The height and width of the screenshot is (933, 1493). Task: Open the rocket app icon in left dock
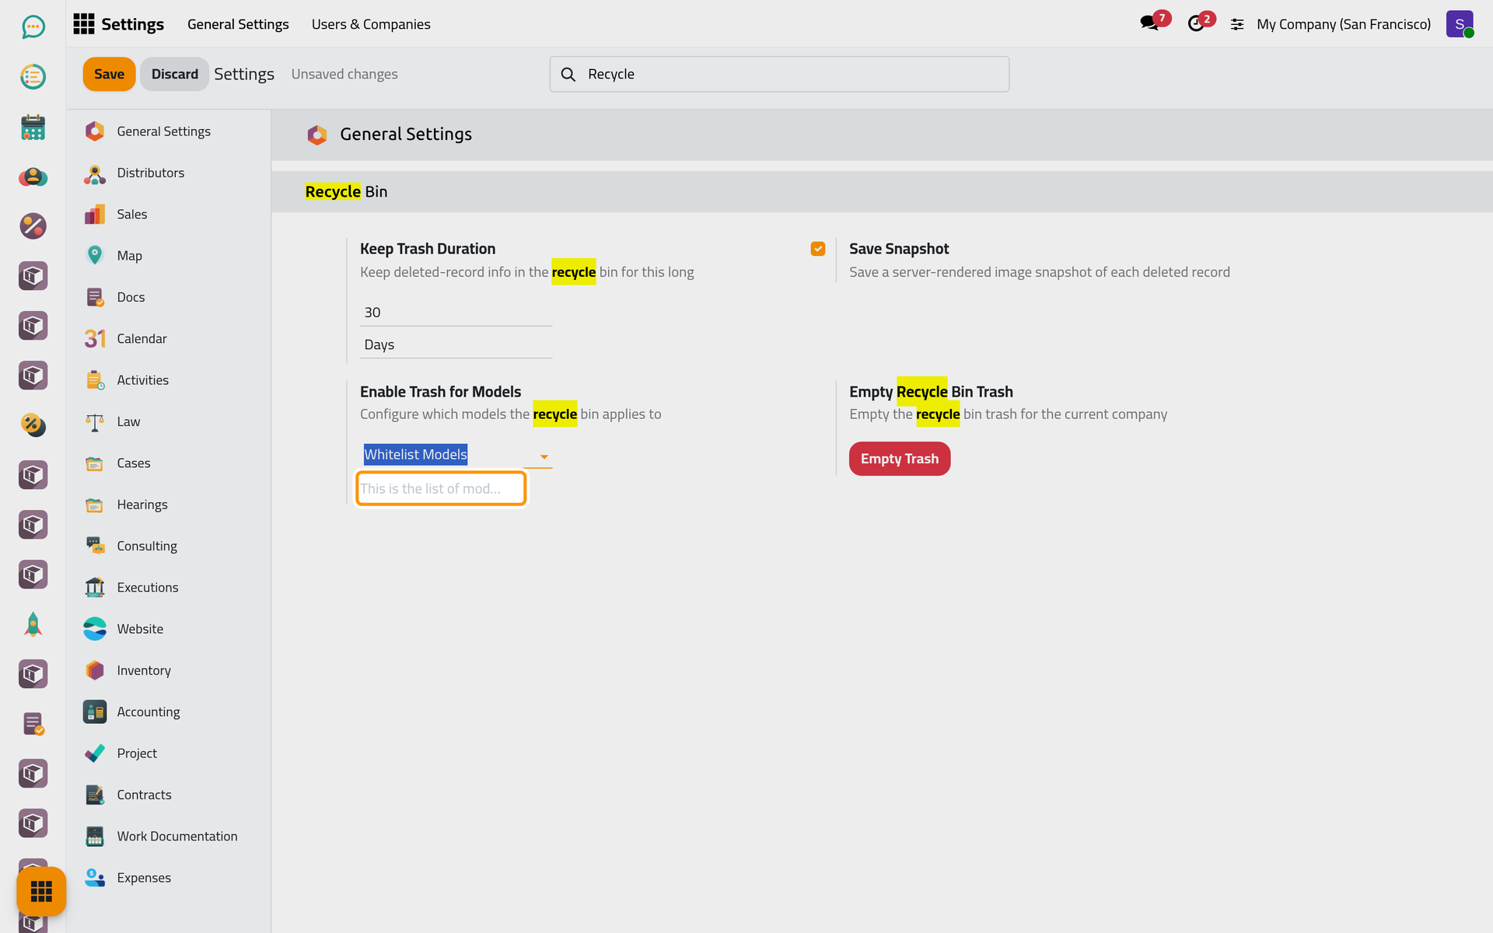click(33, 624)
